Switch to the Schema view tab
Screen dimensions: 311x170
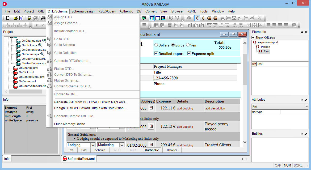100,150
